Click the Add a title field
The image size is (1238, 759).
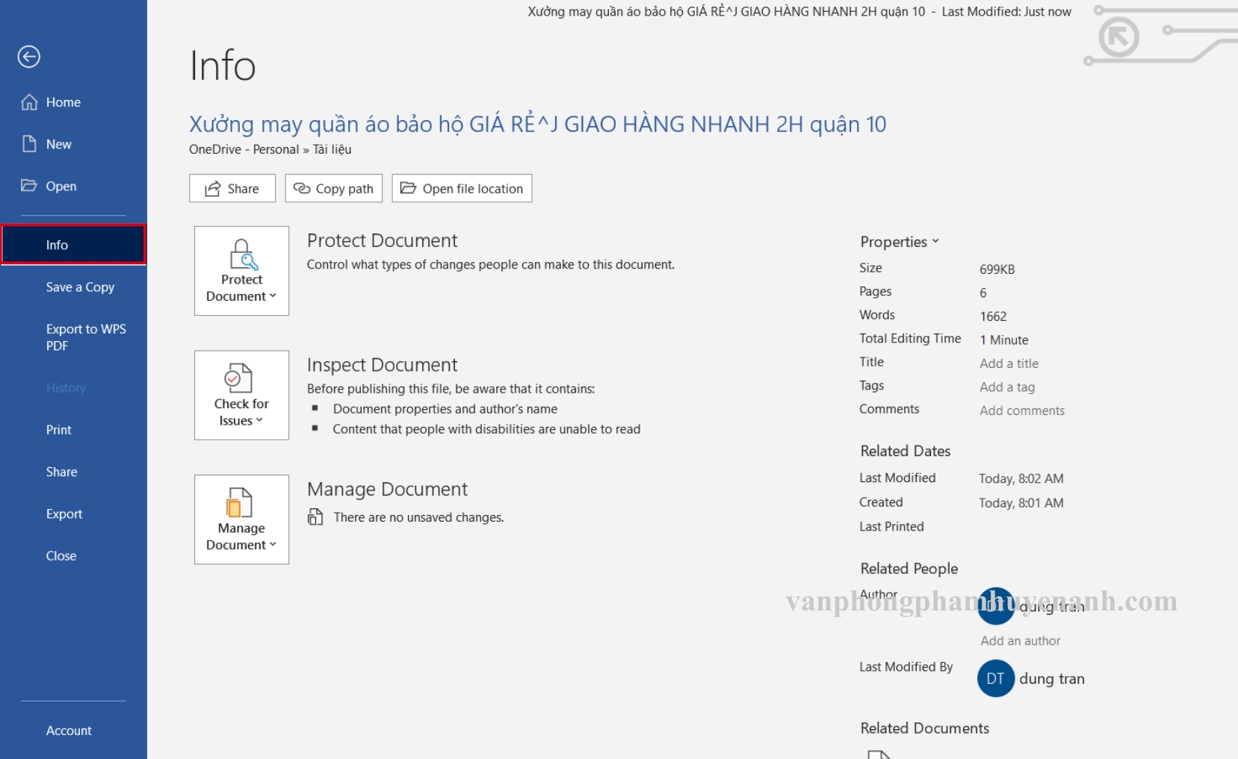point(1009,363)
